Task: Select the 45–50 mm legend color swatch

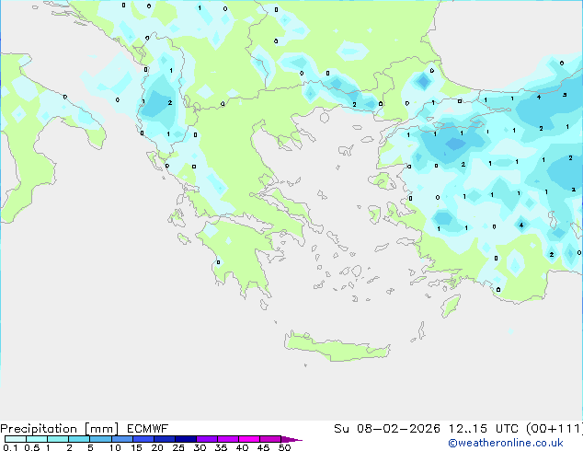Action: pos(270,439)
